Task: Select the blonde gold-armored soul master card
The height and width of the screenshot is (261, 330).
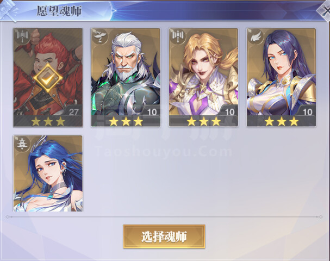Action: pyautogui.click(x=203, y=78)
